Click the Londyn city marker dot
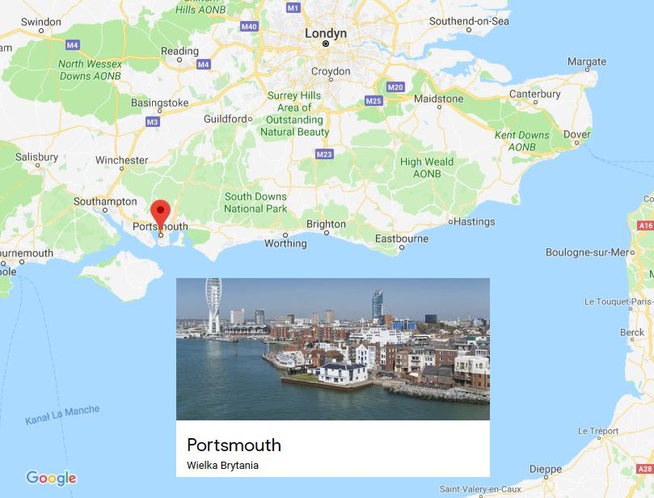 point(326,44)
